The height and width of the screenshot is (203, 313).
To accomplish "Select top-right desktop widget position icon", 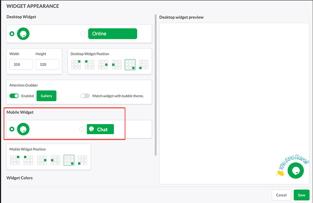I will click(76, 65).
